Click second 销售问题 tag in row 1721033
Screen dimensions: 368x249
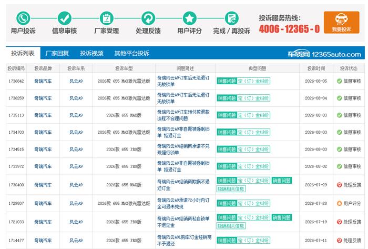[x=282, y=217]
